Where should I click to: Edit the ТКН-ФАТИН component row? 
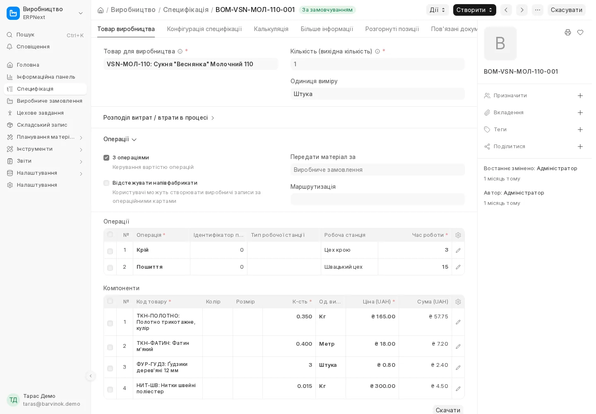[458, 347]
